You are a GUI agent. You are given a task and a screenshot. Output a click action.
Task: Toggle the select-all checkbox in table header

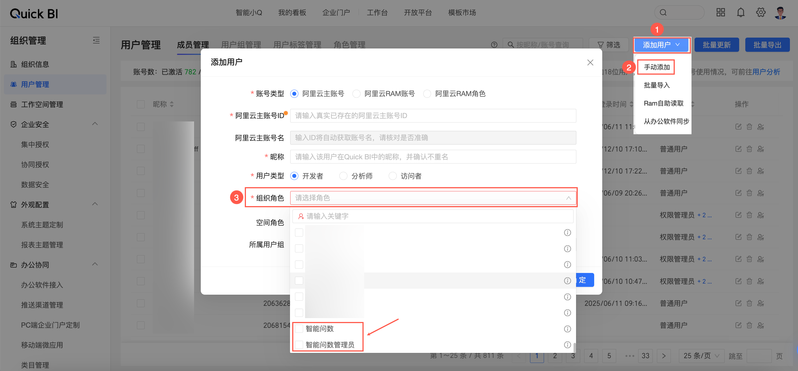click(141, 104)
